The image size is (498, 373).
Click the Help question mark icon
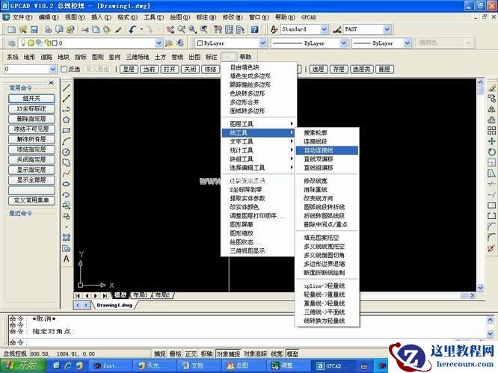coord(254,29)
